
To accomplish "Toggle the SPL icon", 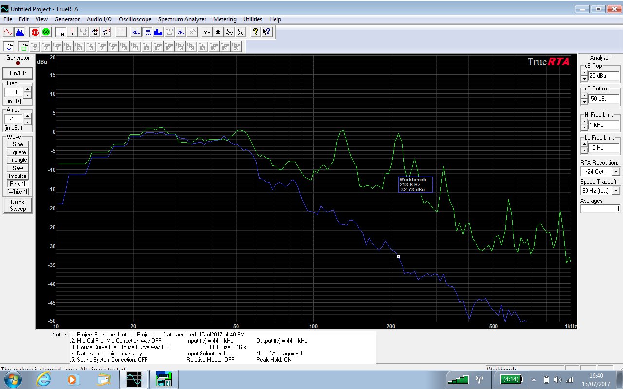I will pos(181,32).
